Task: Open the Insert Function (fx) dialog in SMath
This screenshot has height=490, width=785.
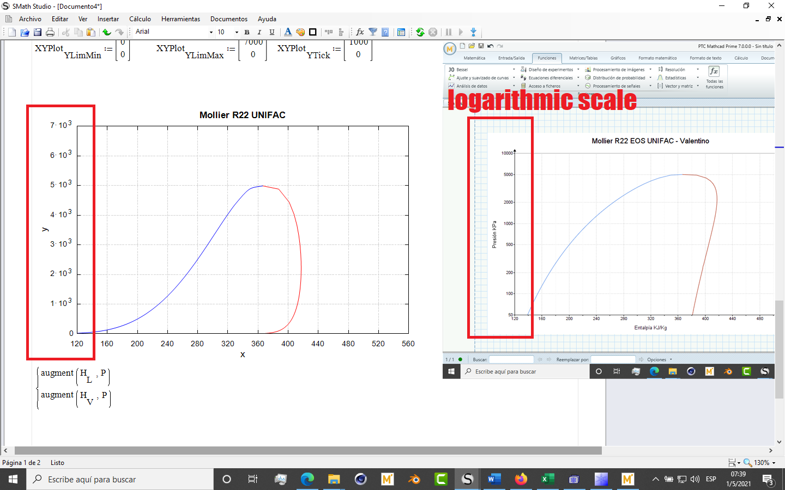Action: pos(359,32)
